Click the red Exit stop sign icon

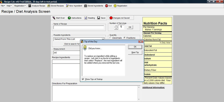106,6
